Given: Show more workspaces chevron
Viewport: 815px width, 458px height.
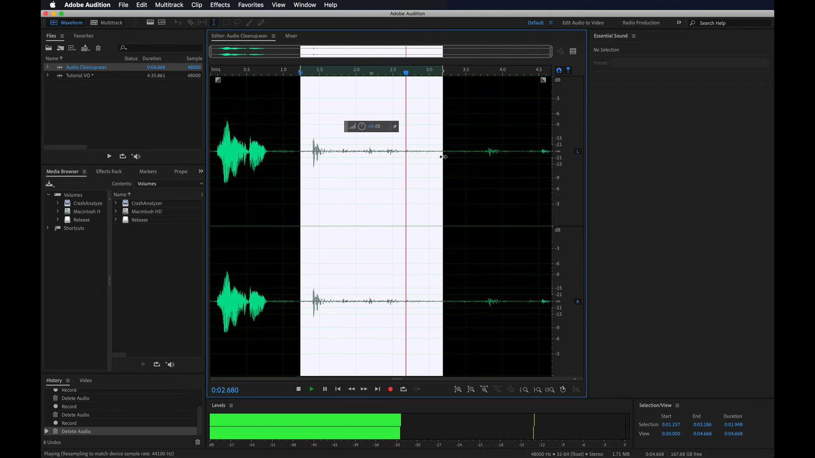Looking at the screenshot, I should (x=679, y=22).
